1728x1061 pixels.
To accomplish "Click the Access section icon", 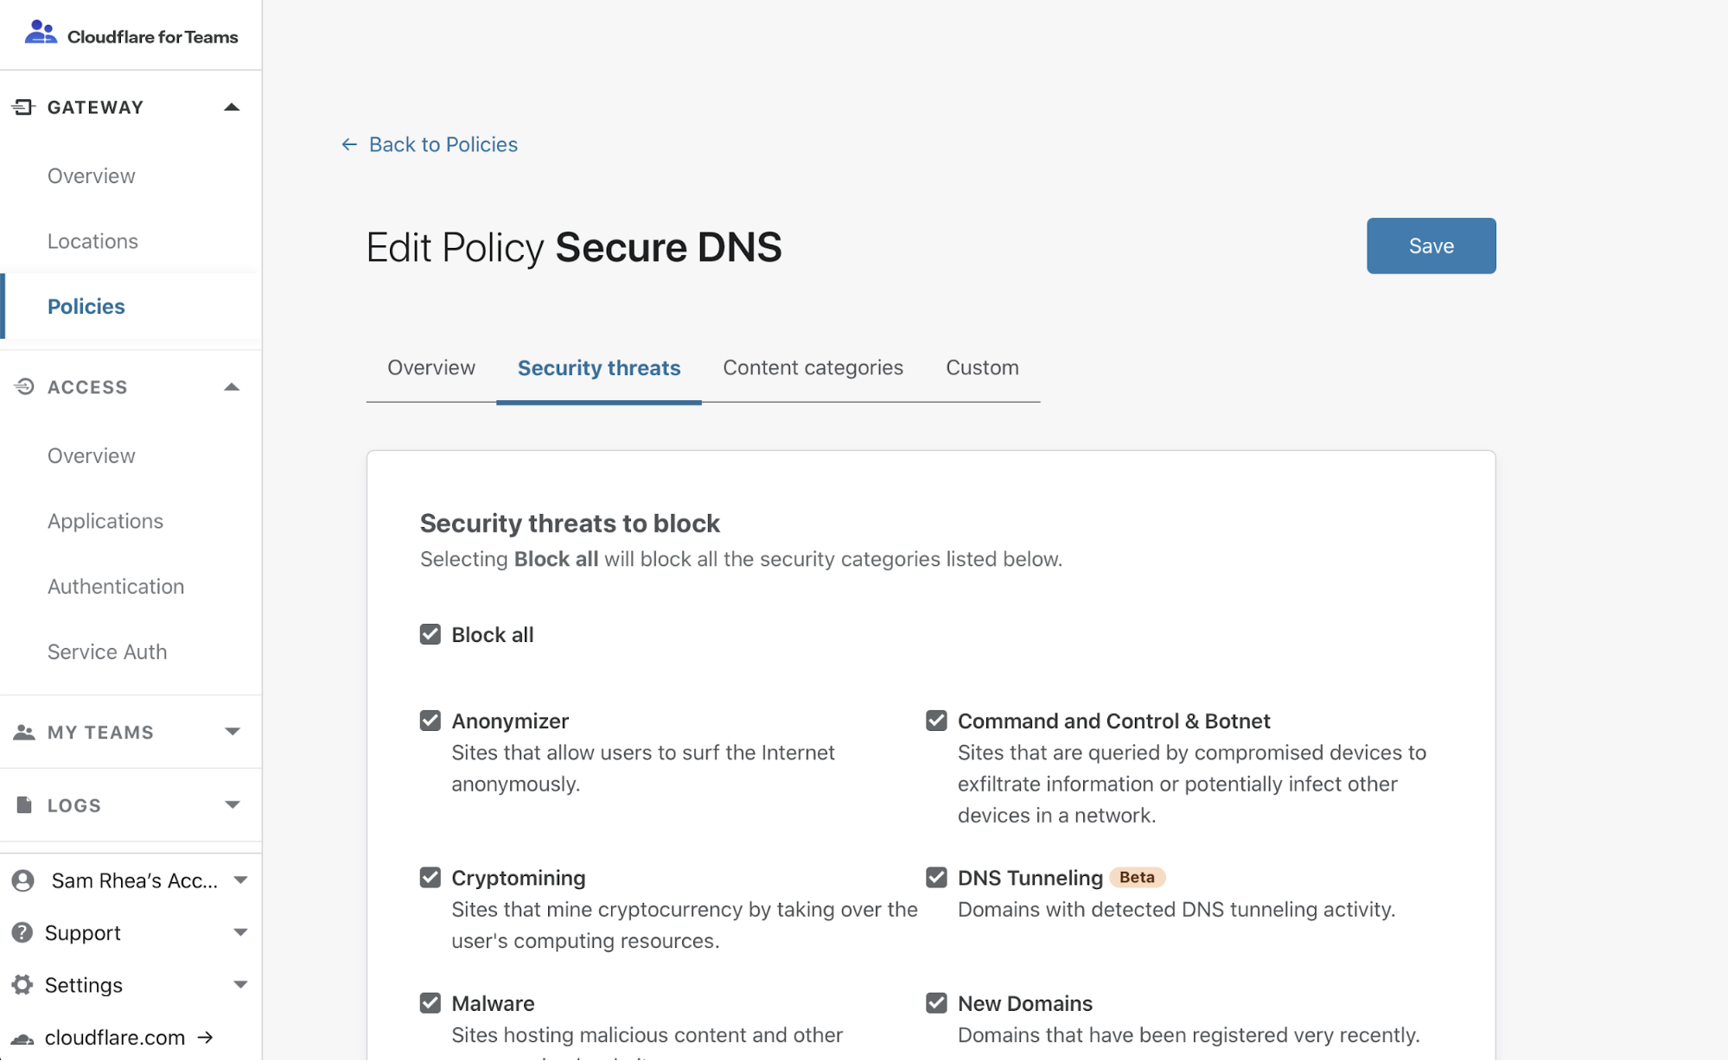I will [24, 387].
